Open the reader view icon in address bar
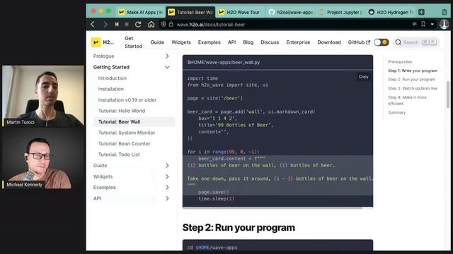This screenshot has height=254, width=453. point(414,24)
